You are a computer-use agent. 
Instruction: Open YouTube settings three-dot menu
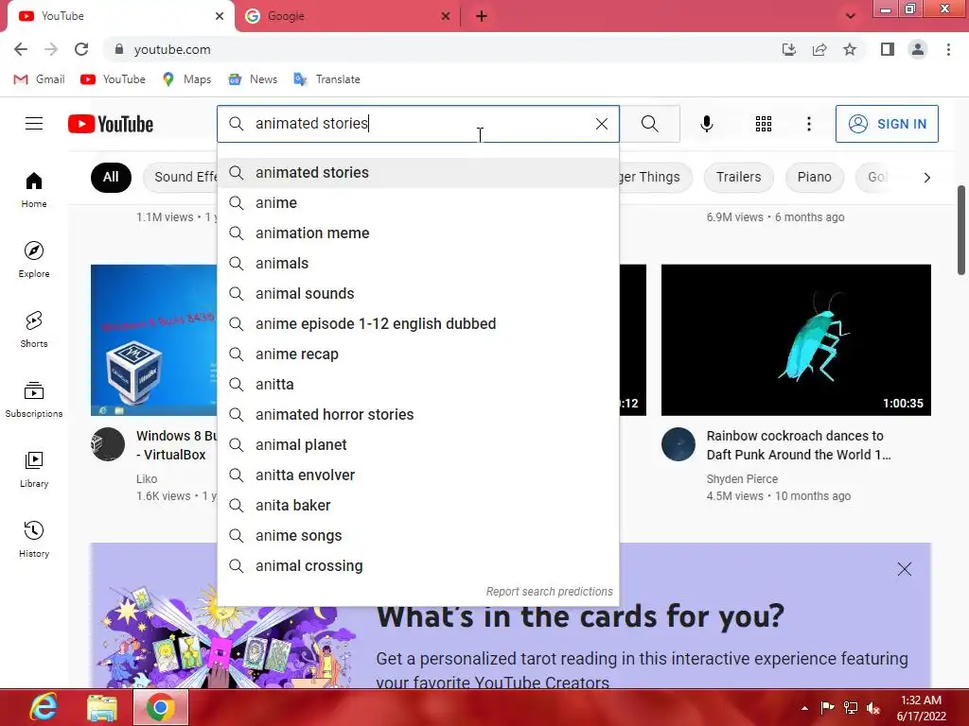tap(808, 124)
